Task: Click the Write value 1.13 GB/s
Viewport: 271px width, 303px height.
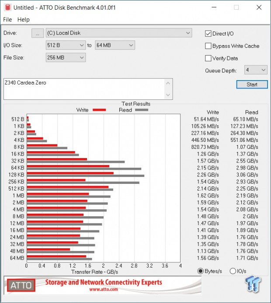Action: coord(208,251)
